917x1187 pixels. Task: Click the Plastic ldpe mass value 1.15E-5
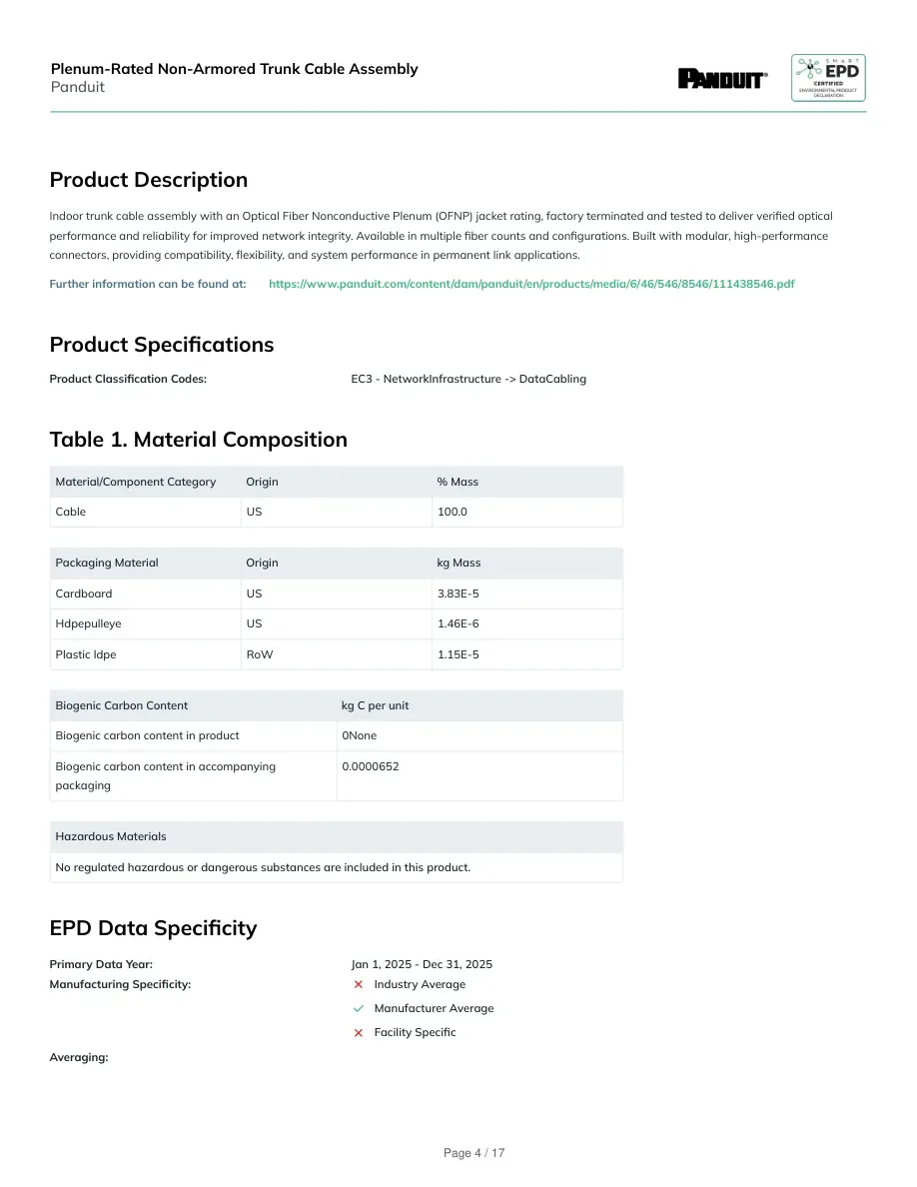click(458, 654)
